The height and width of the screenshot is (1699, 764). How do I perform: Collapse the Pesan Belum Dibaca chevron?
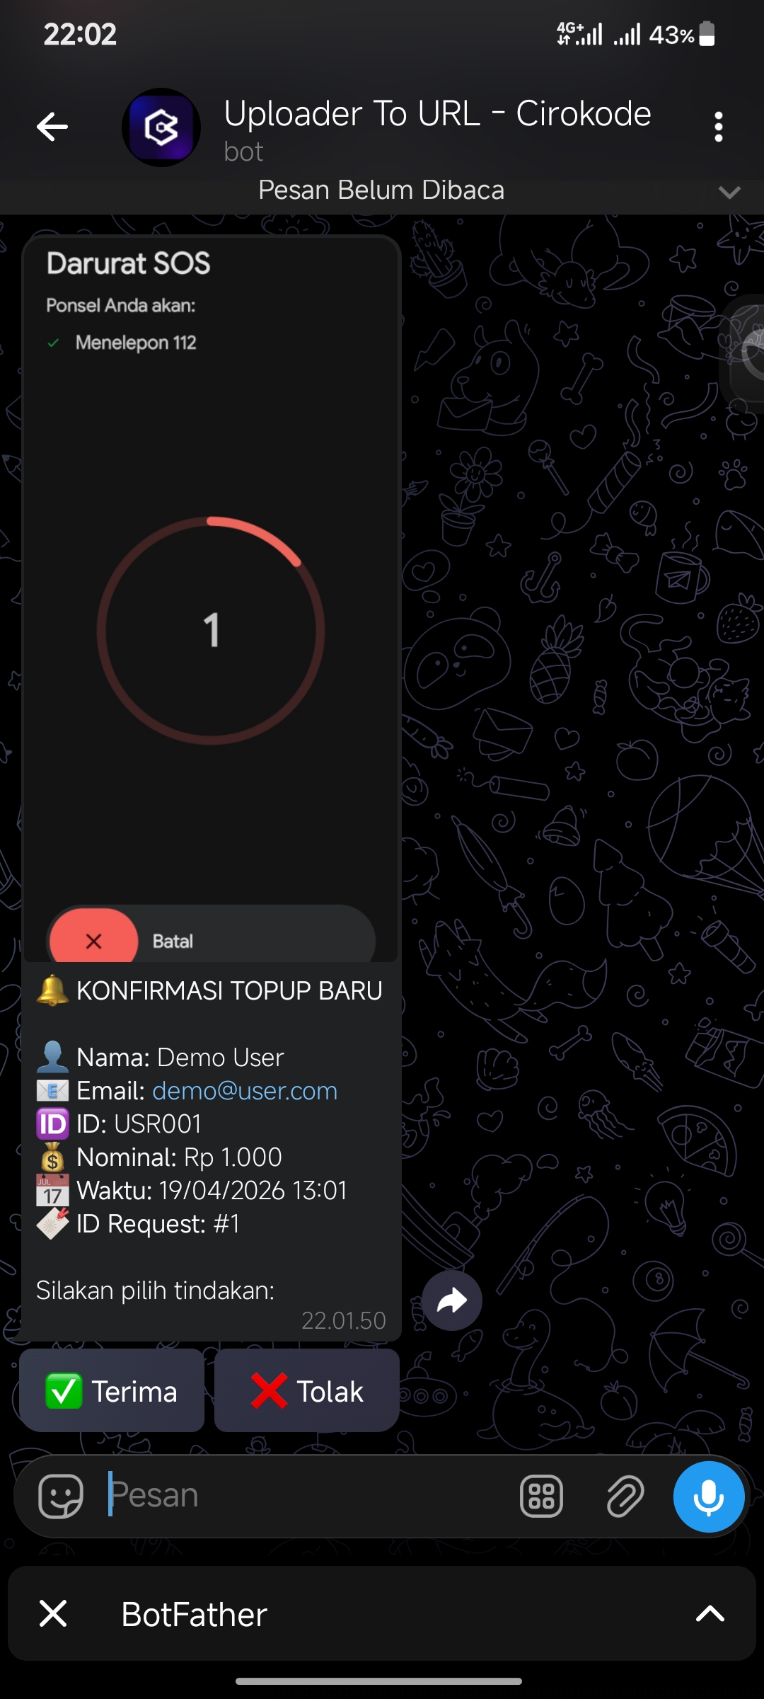729,192
